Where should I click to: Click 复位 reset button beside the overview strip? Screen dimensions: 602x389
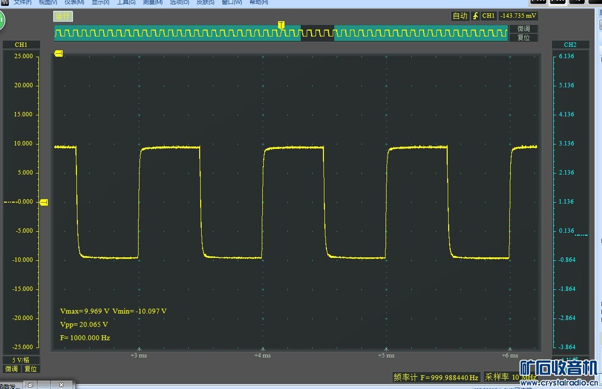click(x=524, y=37)
